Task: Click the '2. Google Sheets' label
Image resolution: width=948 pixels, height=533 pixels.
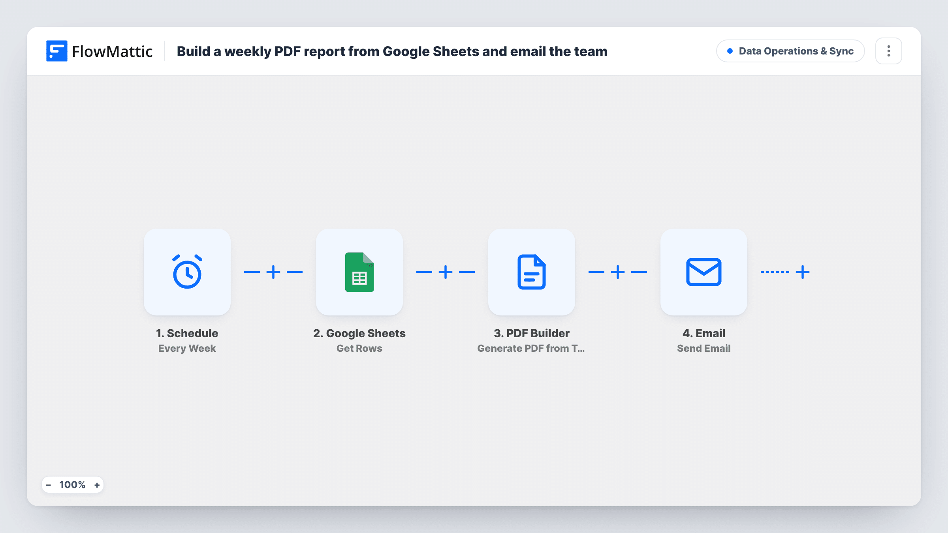Action: point(359,333)
